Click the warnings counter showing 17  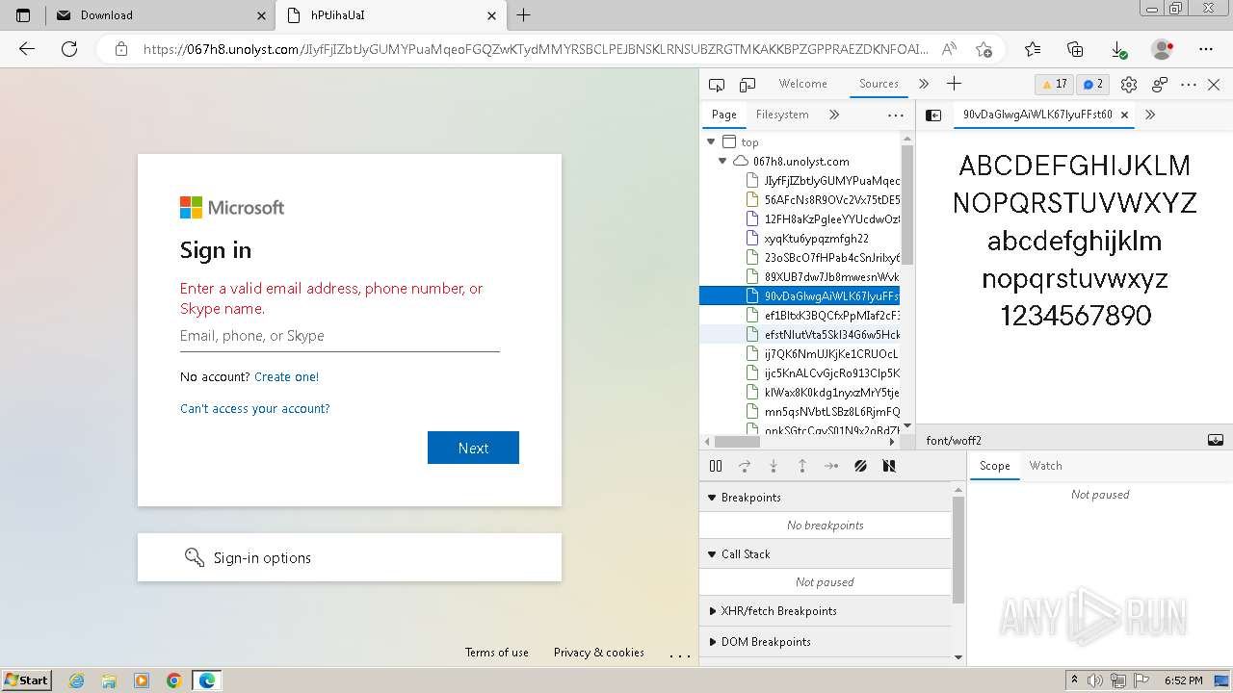(1054, 85)
